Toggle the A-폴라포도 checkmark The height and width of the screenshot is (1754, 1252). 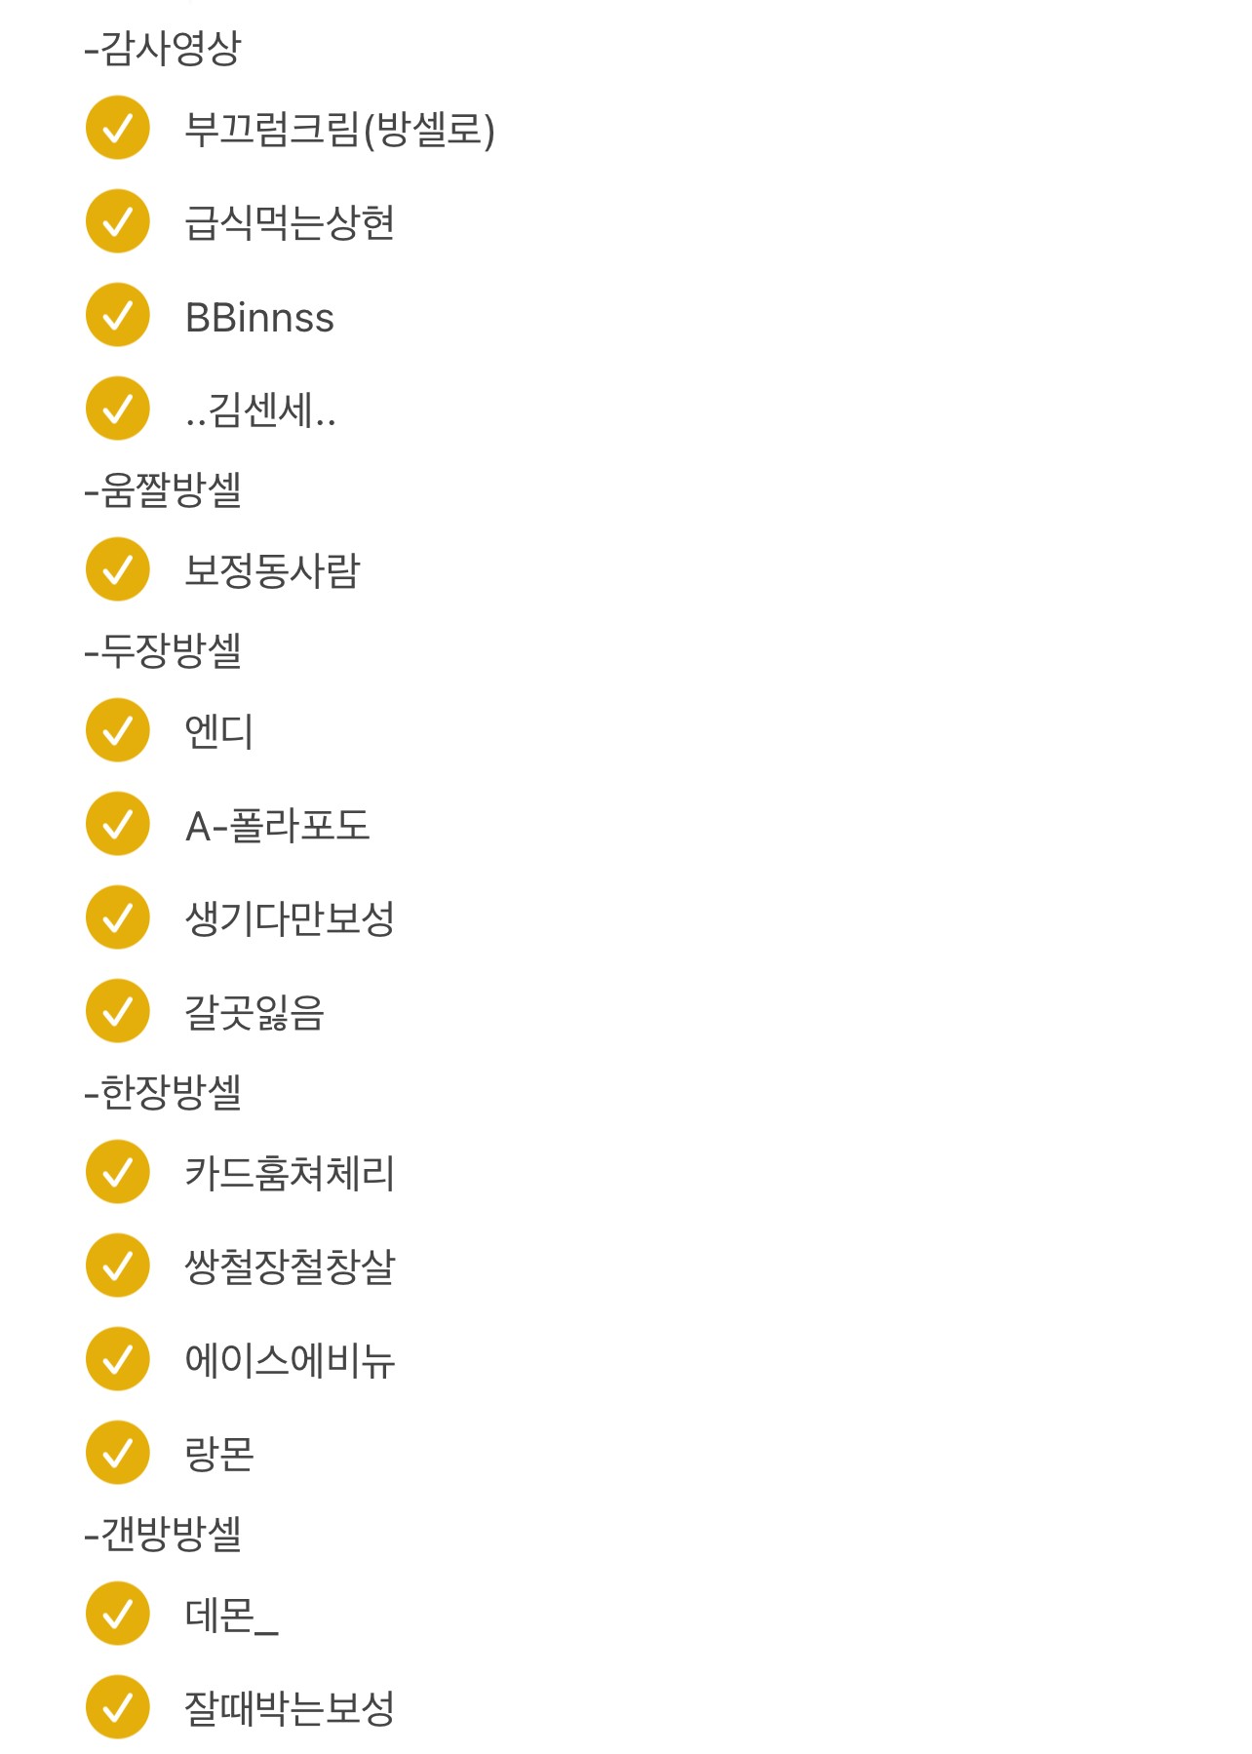pos(117,824)
